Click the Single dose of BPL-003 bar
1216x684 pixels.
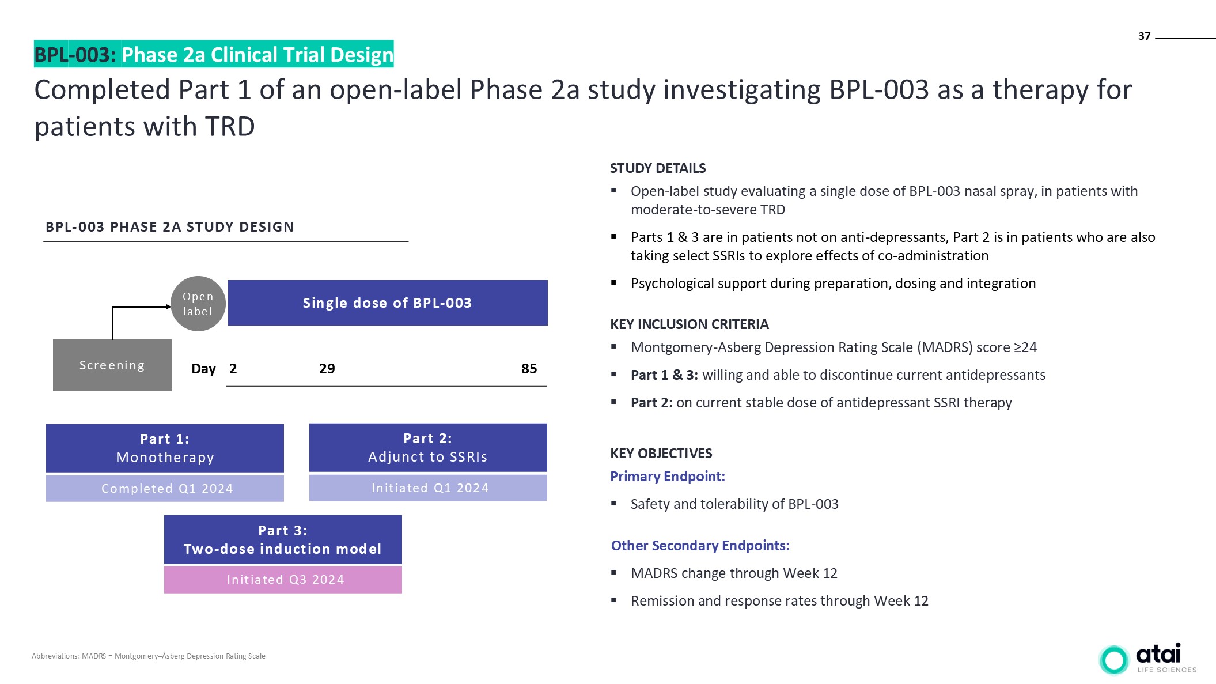387,303
